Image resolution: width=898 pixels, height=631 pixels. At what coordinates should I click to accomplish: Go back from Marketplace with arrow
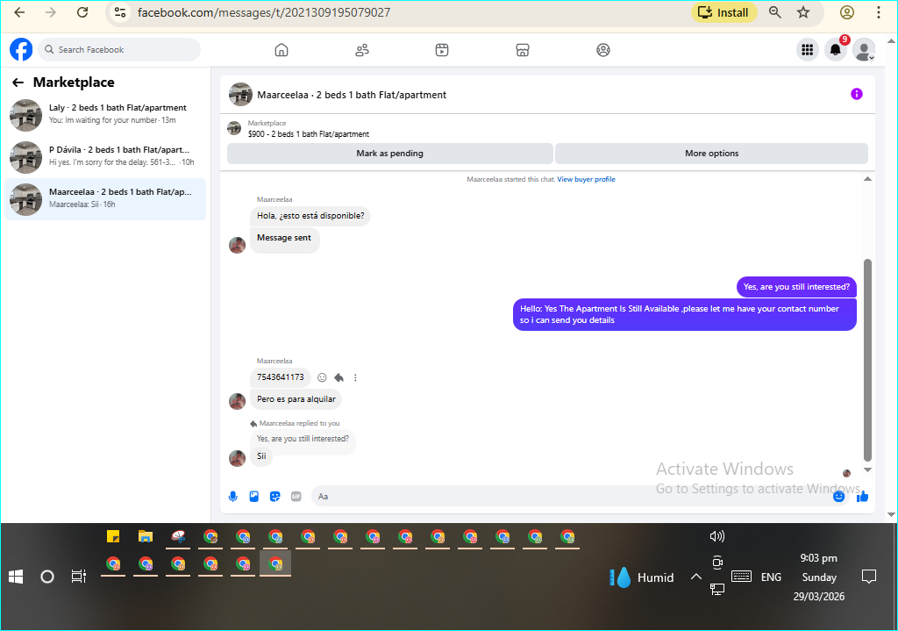tap(18, 82)
